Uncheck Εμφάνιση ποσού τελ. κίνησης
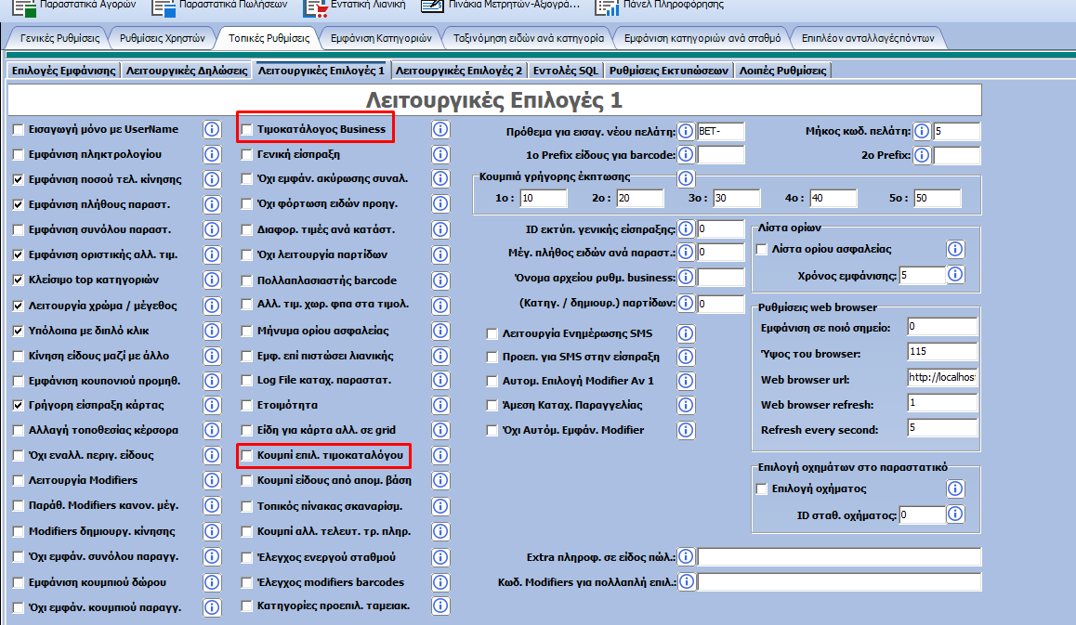1076x625 pixels. point(18,179)
